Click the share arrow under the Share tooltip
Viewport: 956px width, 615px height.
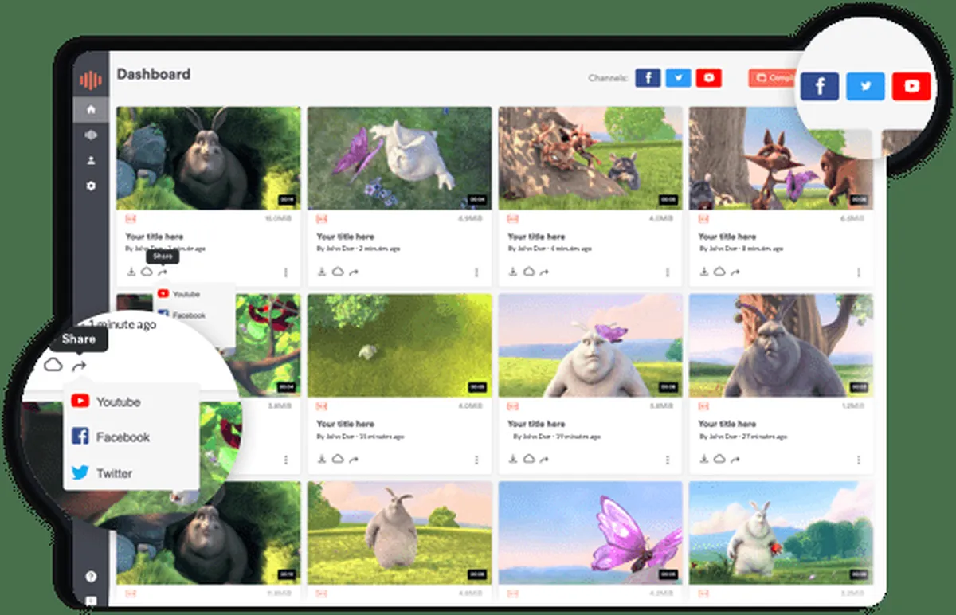163,272
